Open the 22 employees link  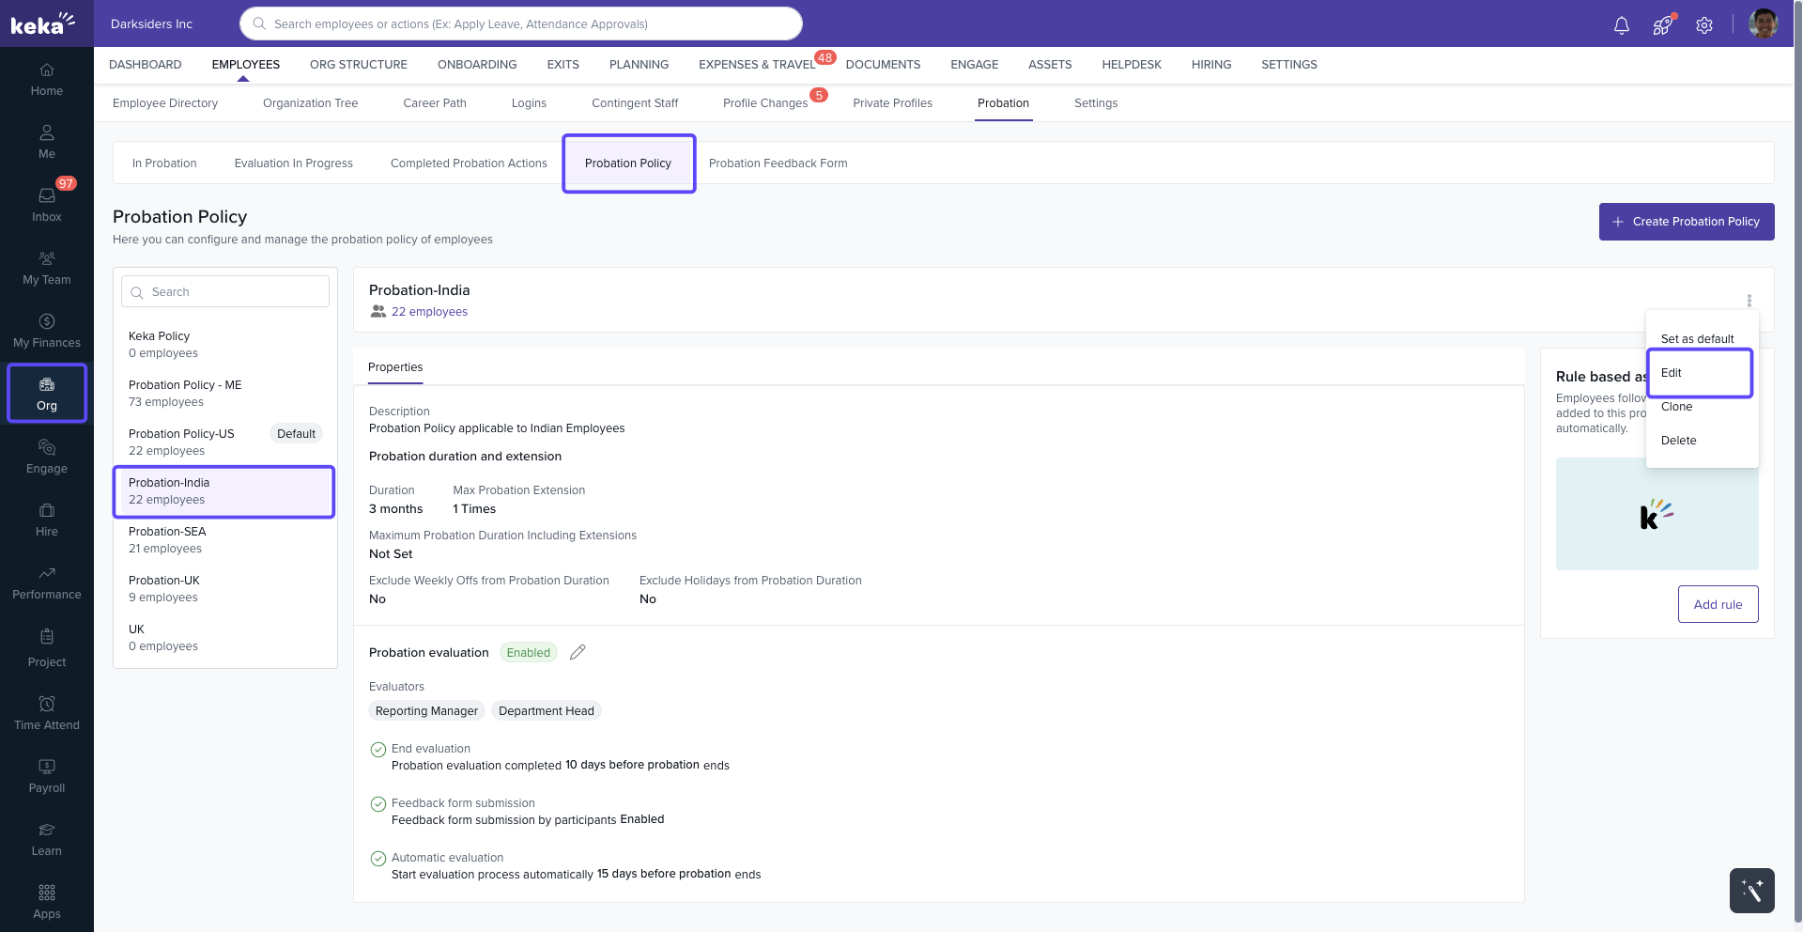pyautogui.click(x=429, y=312)
